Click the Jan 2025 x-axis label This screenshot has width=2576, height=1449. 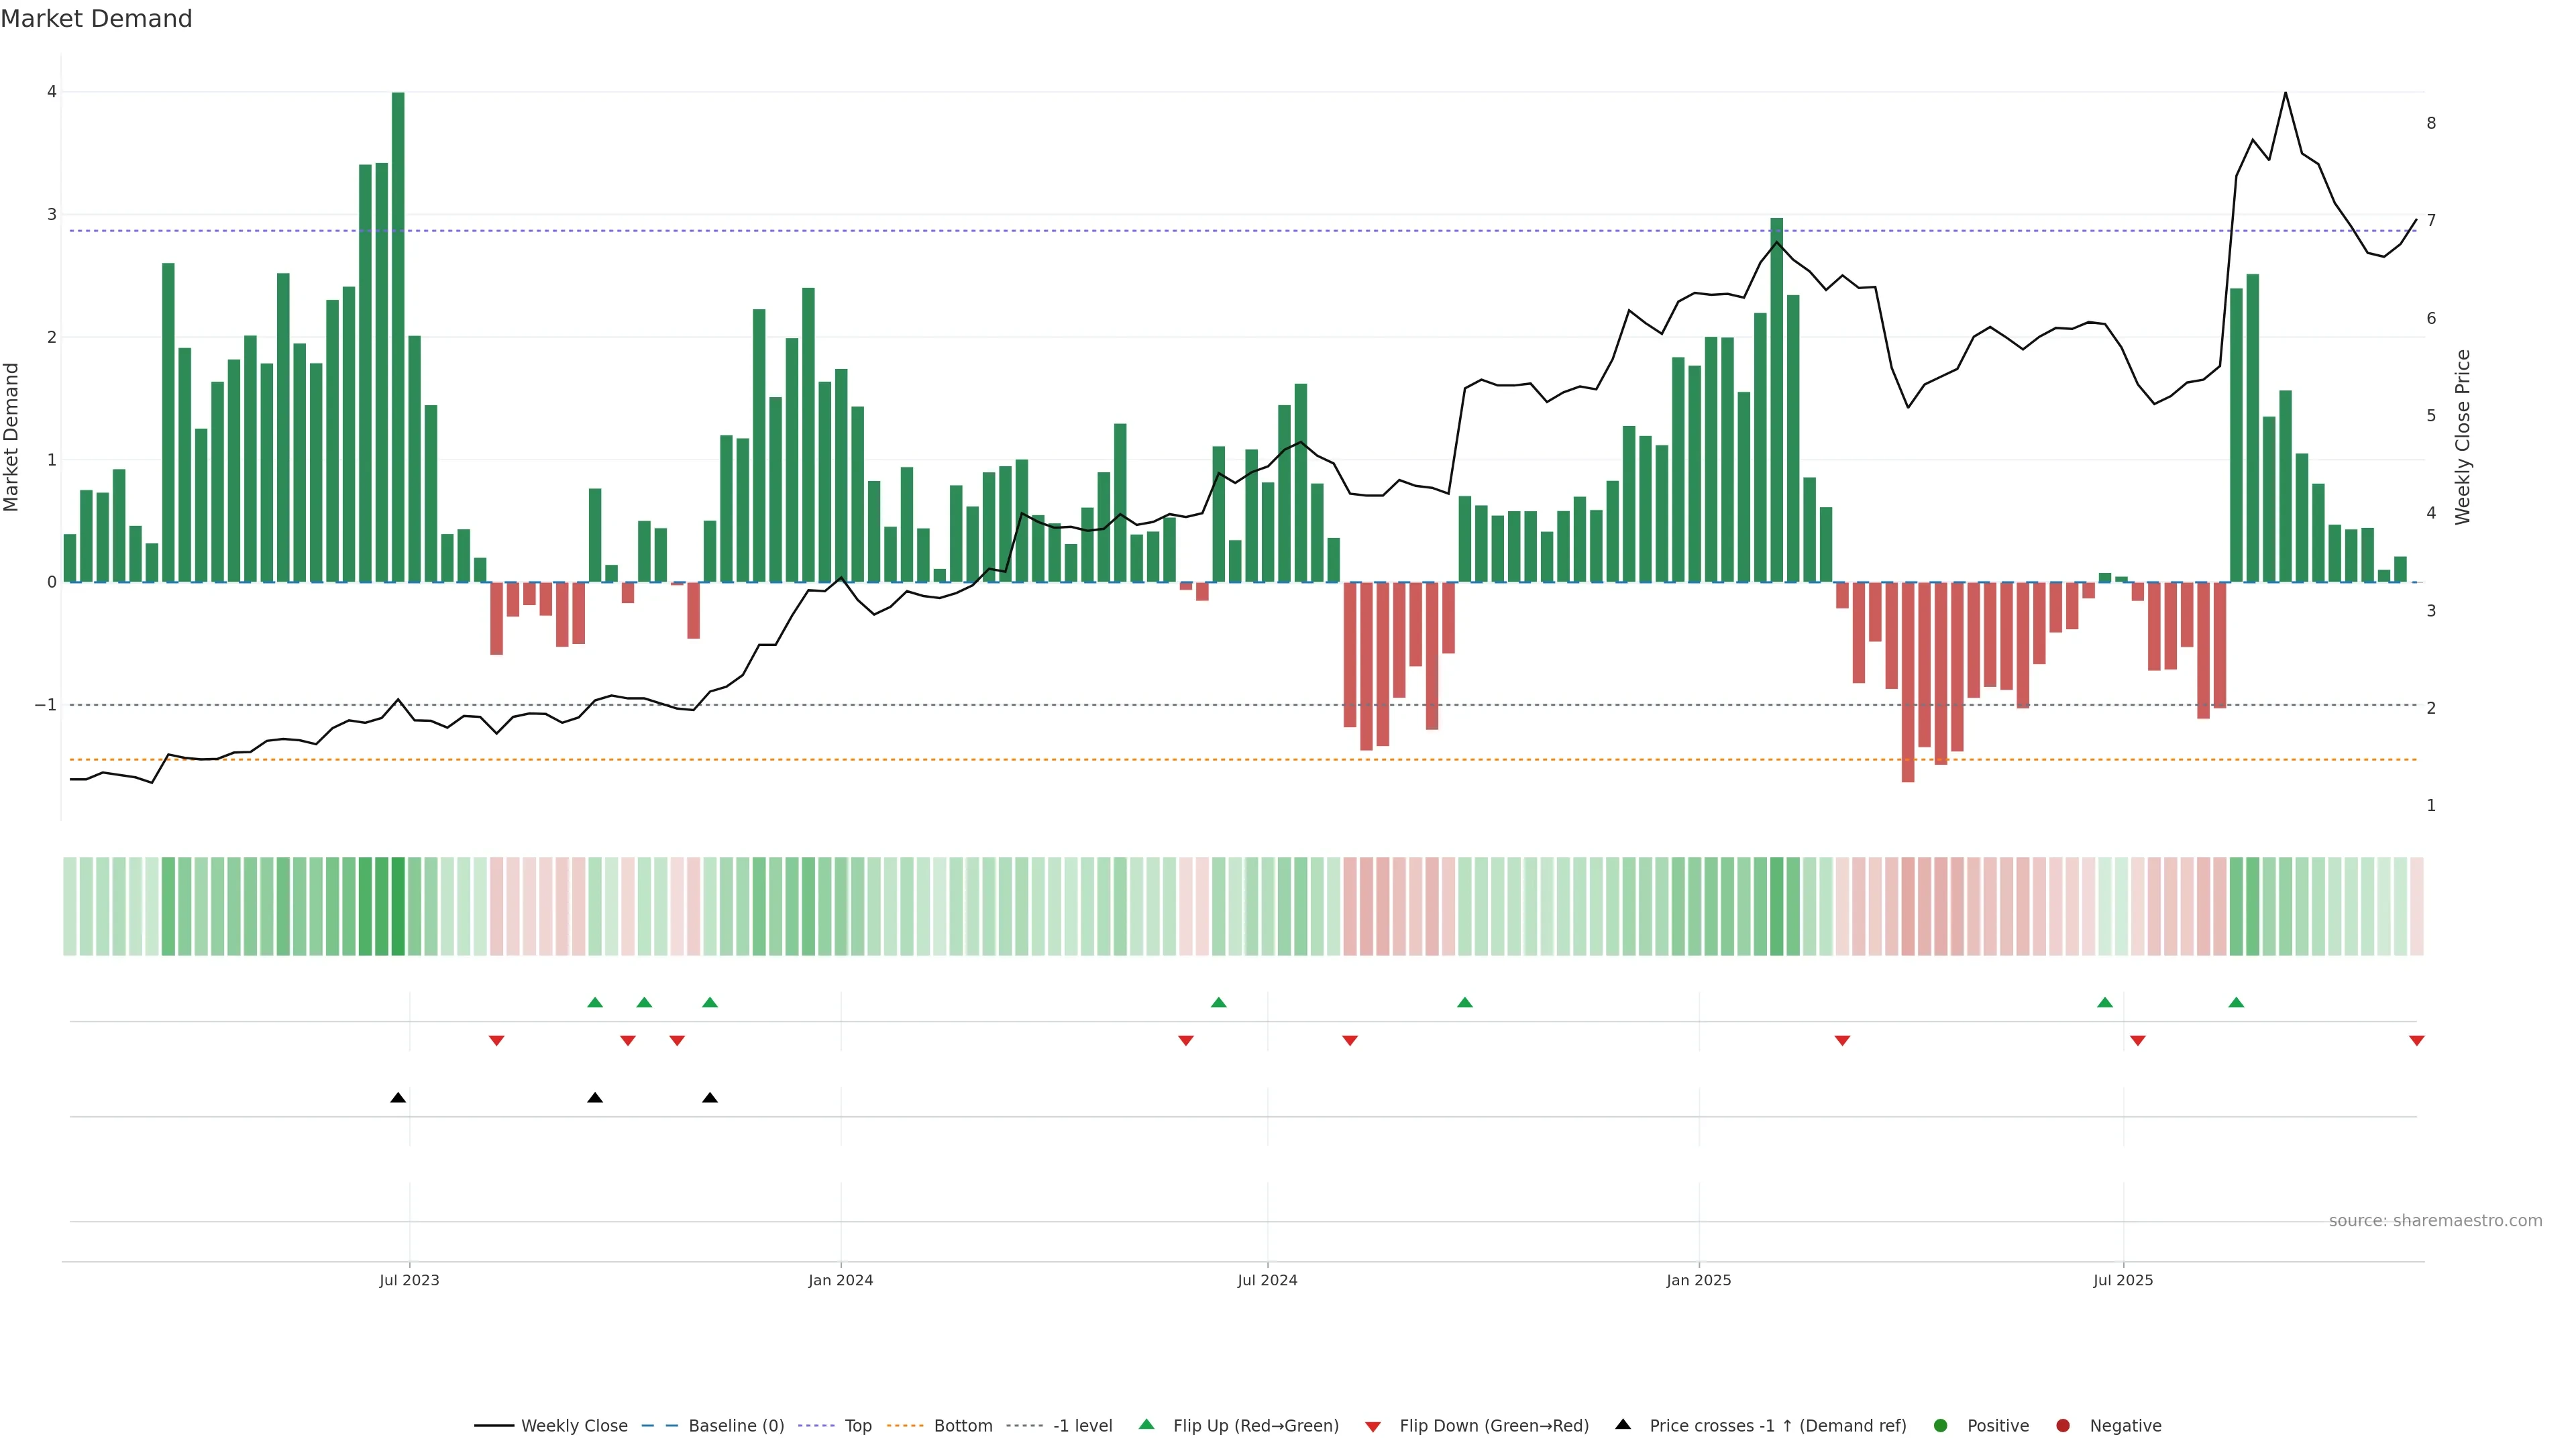pos(1698,1280)
